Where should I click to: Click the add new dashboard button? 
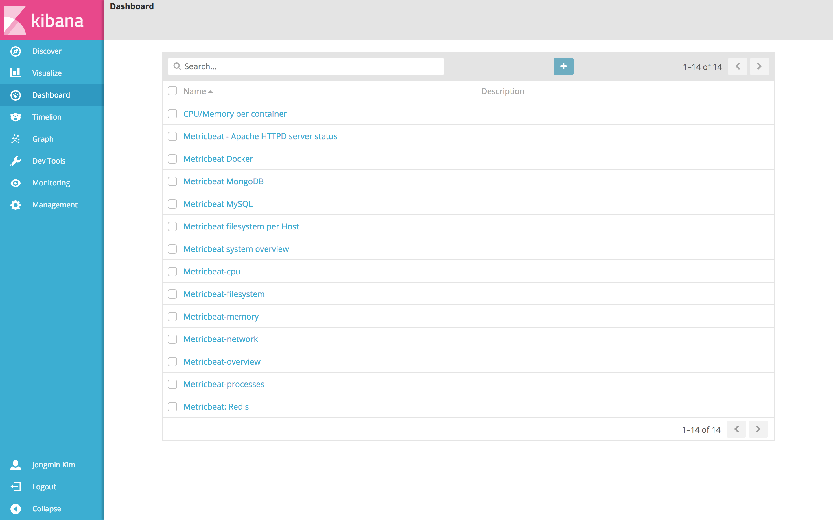coord(563,66)
